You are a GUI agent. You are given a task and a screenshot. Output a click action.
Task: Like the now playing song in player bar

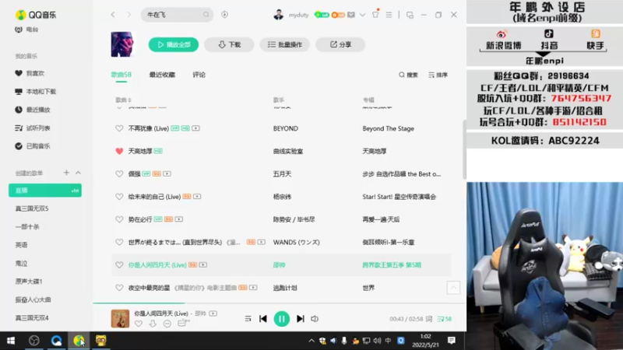click(139, 324)
